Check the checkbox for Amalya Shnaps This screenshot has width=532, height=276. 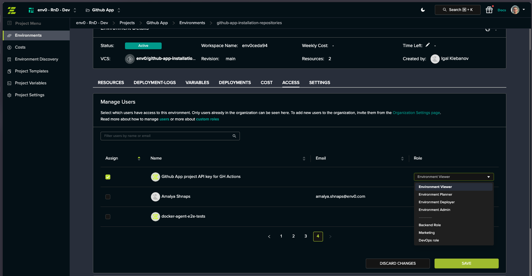click(108, 197)
